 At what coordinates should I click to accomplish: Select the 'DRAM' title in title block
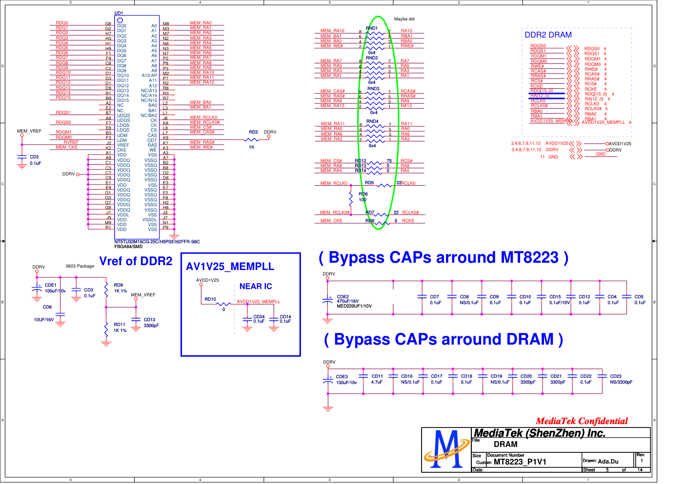[x=505, y=445]
